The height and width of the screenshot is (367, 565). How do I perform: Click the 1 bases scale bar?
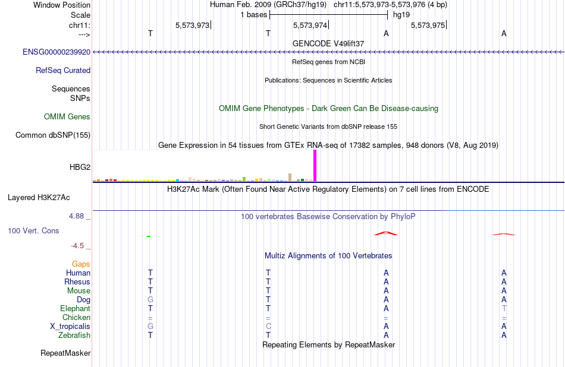[x=329, y=15]
